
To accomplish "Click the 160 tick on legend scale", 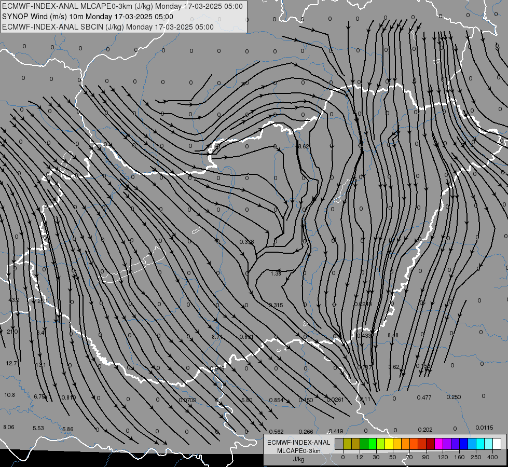I will pyautogui.click(x=459, y=457).
